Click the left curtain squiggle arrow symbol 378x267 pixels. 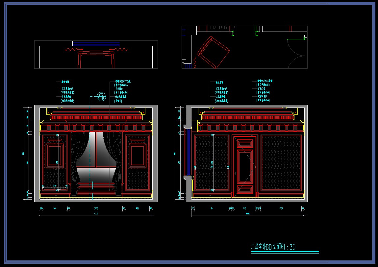point(74,49)
